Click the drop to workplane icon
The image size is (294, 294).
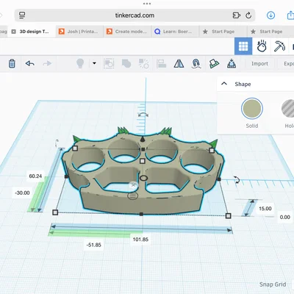coord(232,64)
